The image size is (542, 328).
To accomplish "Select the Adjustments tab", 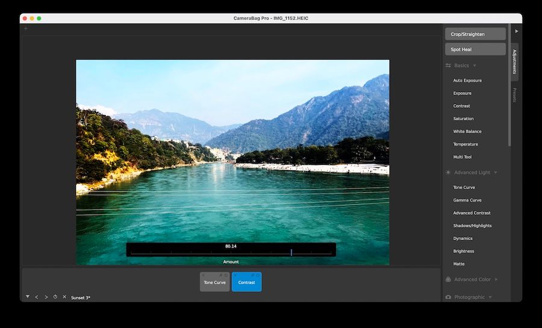I will coord(514,61).
